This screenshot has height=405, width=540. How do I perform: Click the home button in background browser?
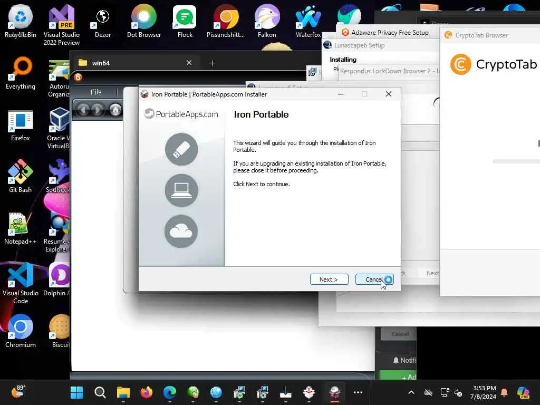tap(115, 110)
